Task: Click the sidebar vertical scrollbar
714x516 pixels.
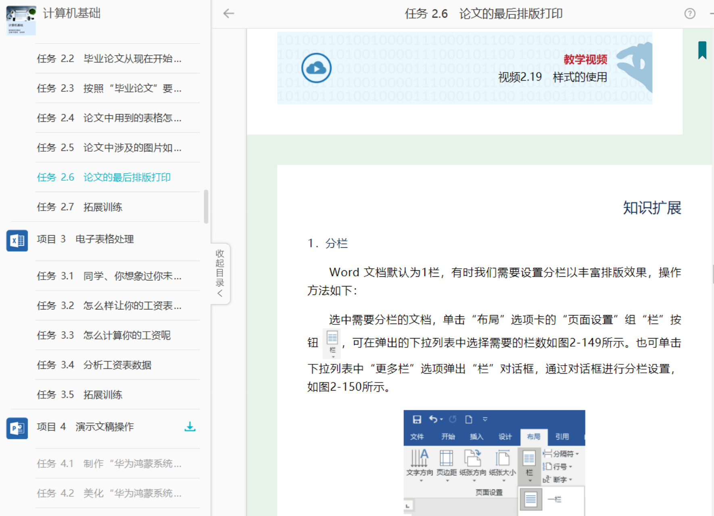Action: [x=206, y=206]
